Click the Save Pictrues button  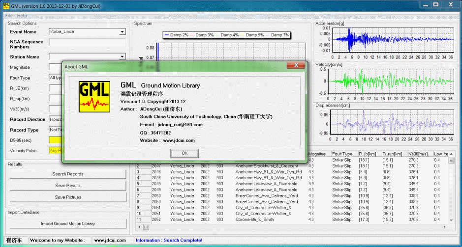(x=68, y=197)
